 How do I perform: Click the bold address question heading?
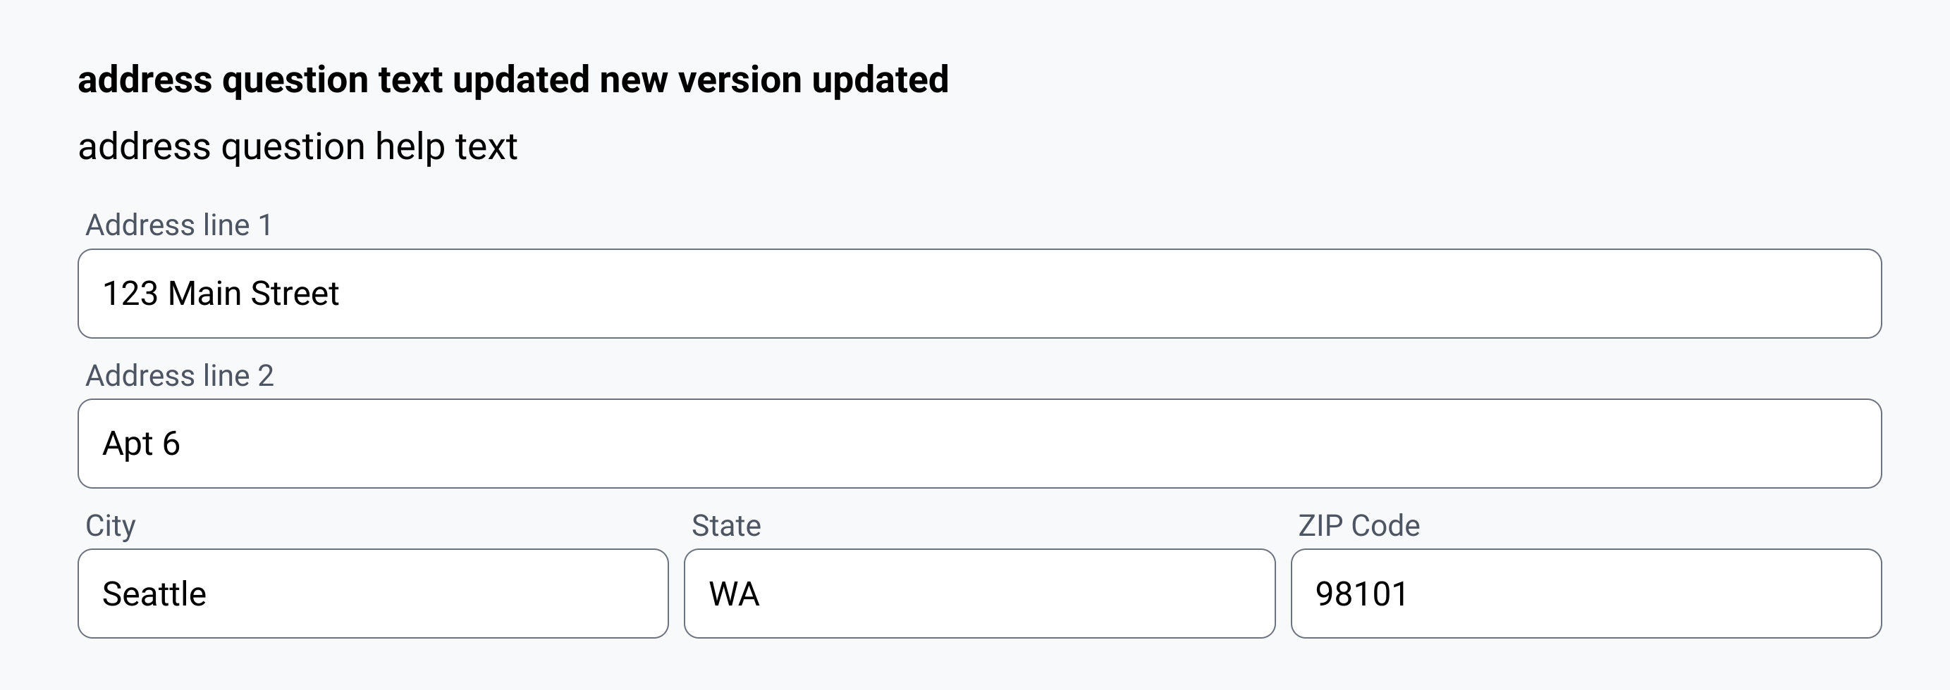tap(515, 79)
